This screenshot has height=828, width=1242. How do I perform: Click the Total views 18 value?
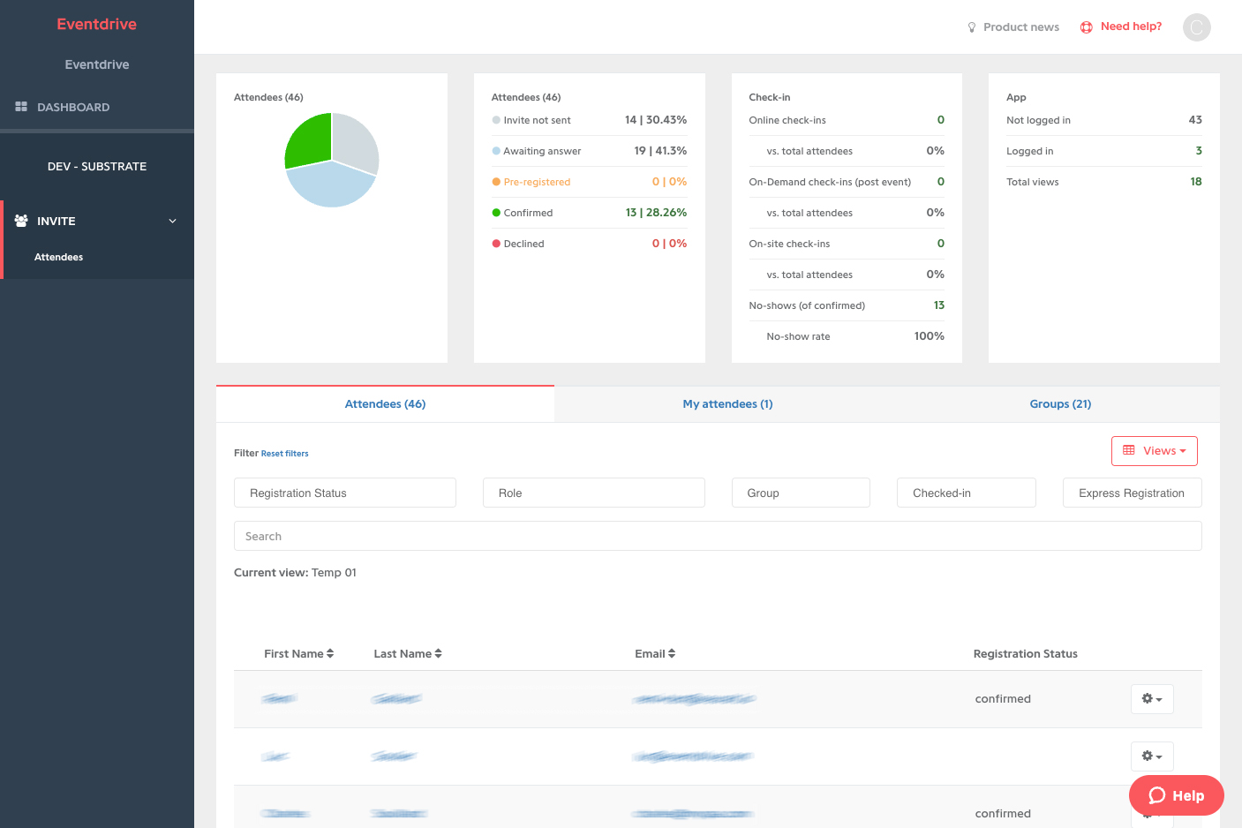coord(1196,182)
